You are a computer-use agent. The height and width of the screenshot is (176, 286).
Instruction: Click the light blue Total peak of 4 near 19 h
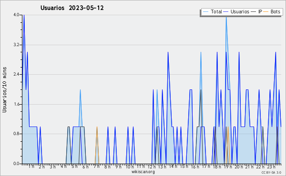coord(226,17)
